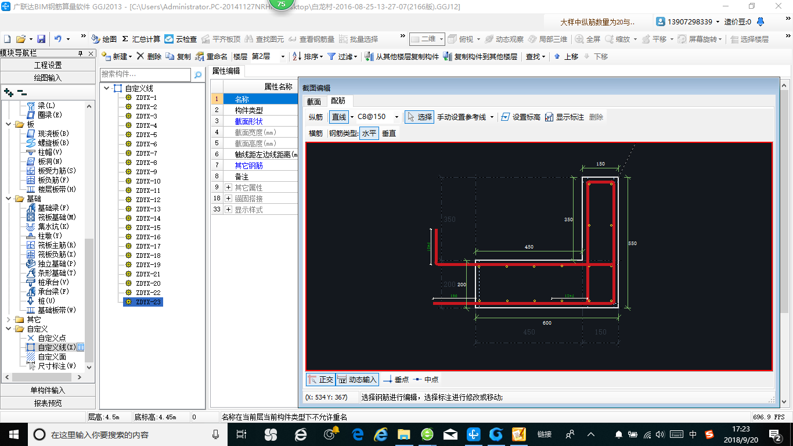The height and width of the screenshot is (446, 793).
Task: Click 设置标高 in section editor
Action: (520, 117)
